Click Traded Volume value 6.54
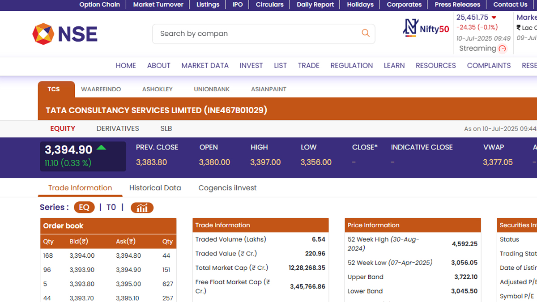The width and height of the screenshot is (537, 302). [319, 239]
